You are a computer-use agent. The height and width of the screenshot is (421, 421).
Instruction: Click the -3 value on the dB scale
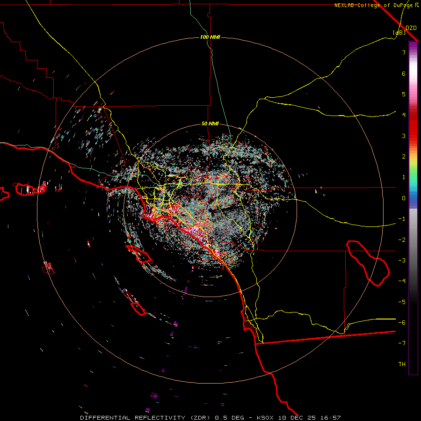click(x=402, y=261)
